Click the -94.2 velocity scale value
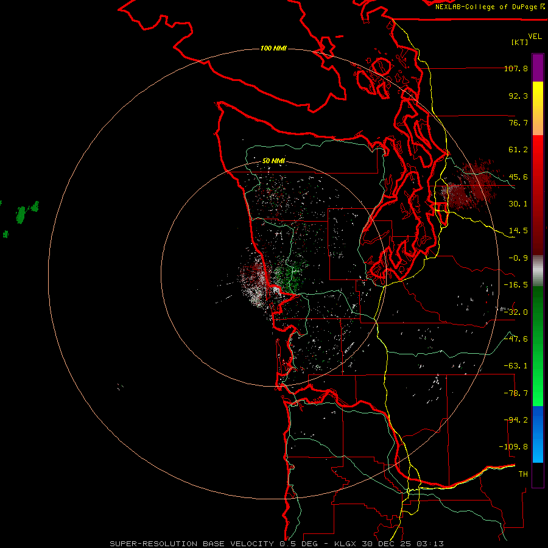Screen dimensions: 548x548 516,420
